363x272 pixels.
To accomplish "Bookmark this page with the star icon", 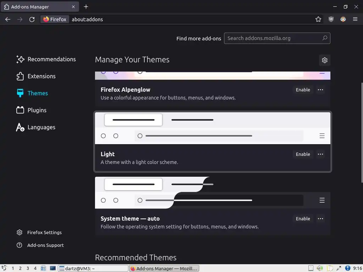I will click(x=318, y=19).
